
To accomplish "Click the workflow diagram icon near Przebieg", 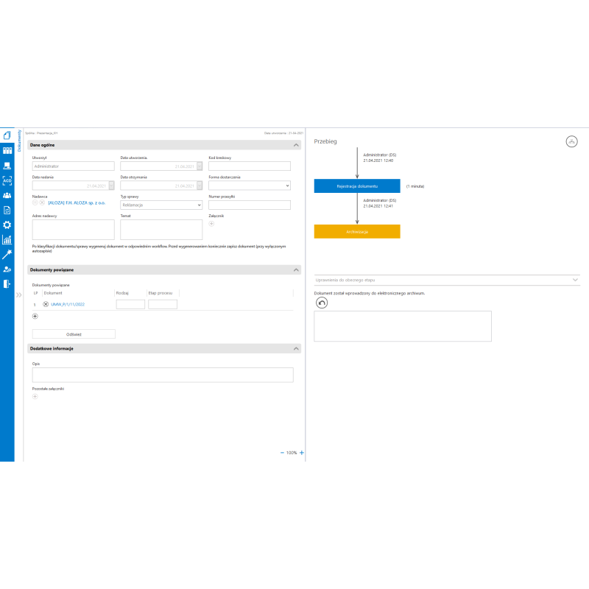I will coord(572,141).
